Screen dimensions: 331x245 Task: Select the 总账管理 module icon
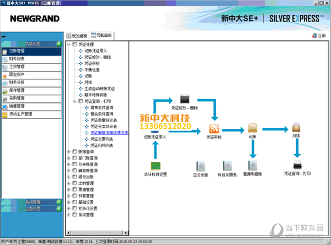coord(5,52)
